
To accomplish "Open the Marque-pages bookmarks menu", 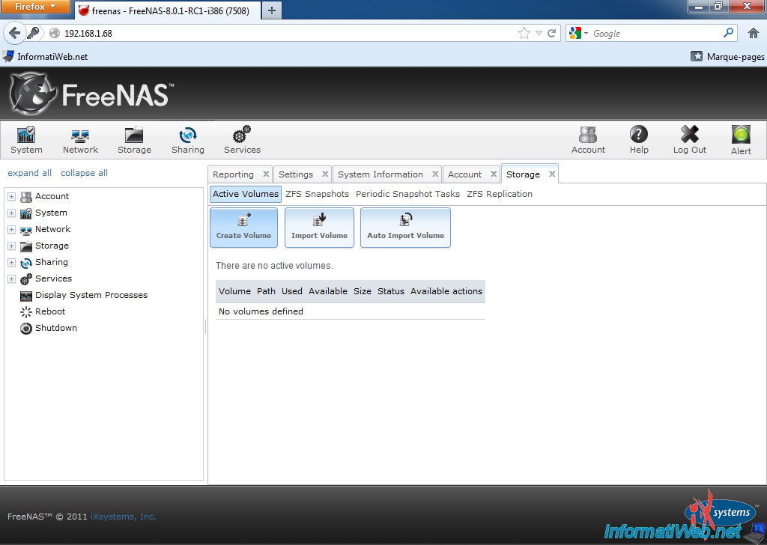I will tap(727, 57).
